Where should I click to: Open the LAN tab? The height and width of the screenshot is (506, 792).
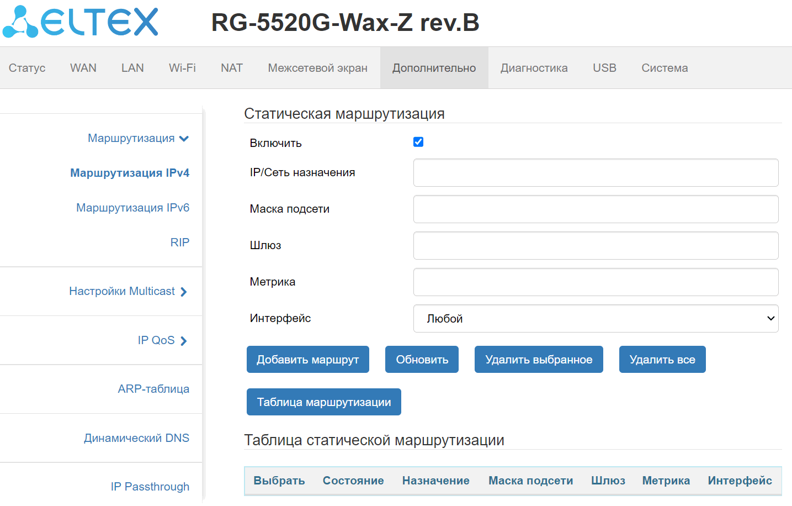pos(132,68)
